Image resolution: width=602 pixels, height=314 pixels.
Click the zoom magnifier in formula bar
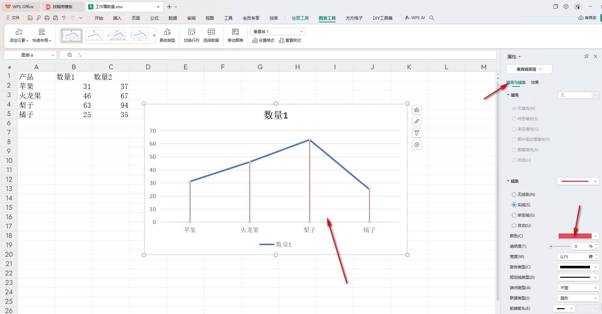coord(69,55)
